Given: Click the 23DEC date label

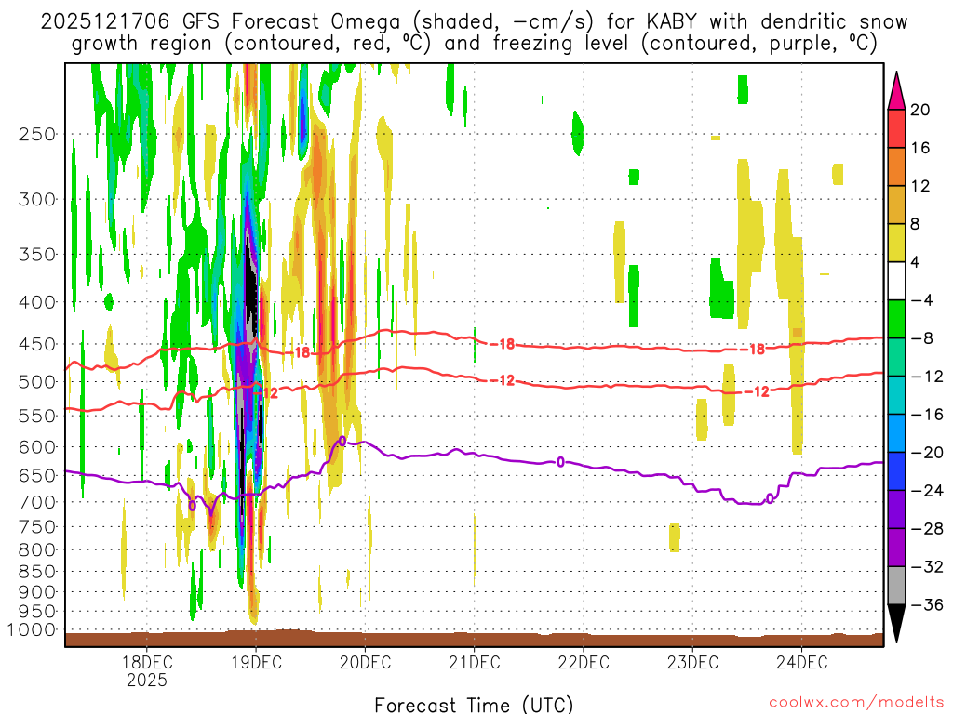Looking at the screenshot, I should 692,662.
